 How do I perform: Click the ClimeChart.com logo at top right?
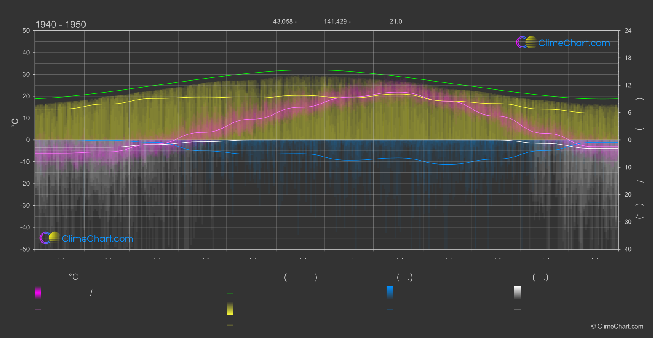pos(563,43)
